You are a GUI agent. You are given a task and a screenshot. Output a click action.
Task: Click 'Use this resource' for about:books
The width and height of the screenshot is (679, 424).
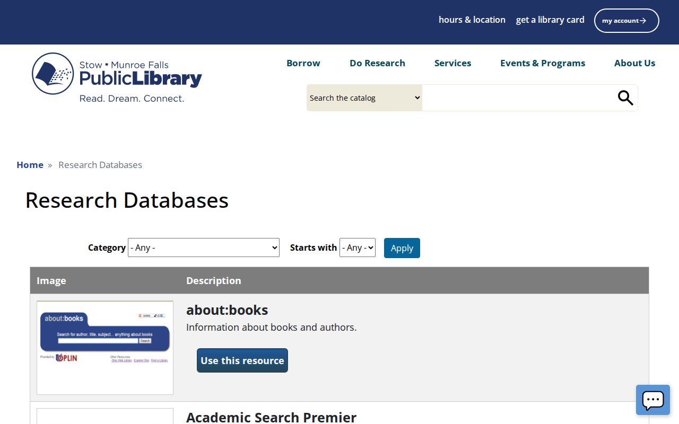tap(242, 360)
